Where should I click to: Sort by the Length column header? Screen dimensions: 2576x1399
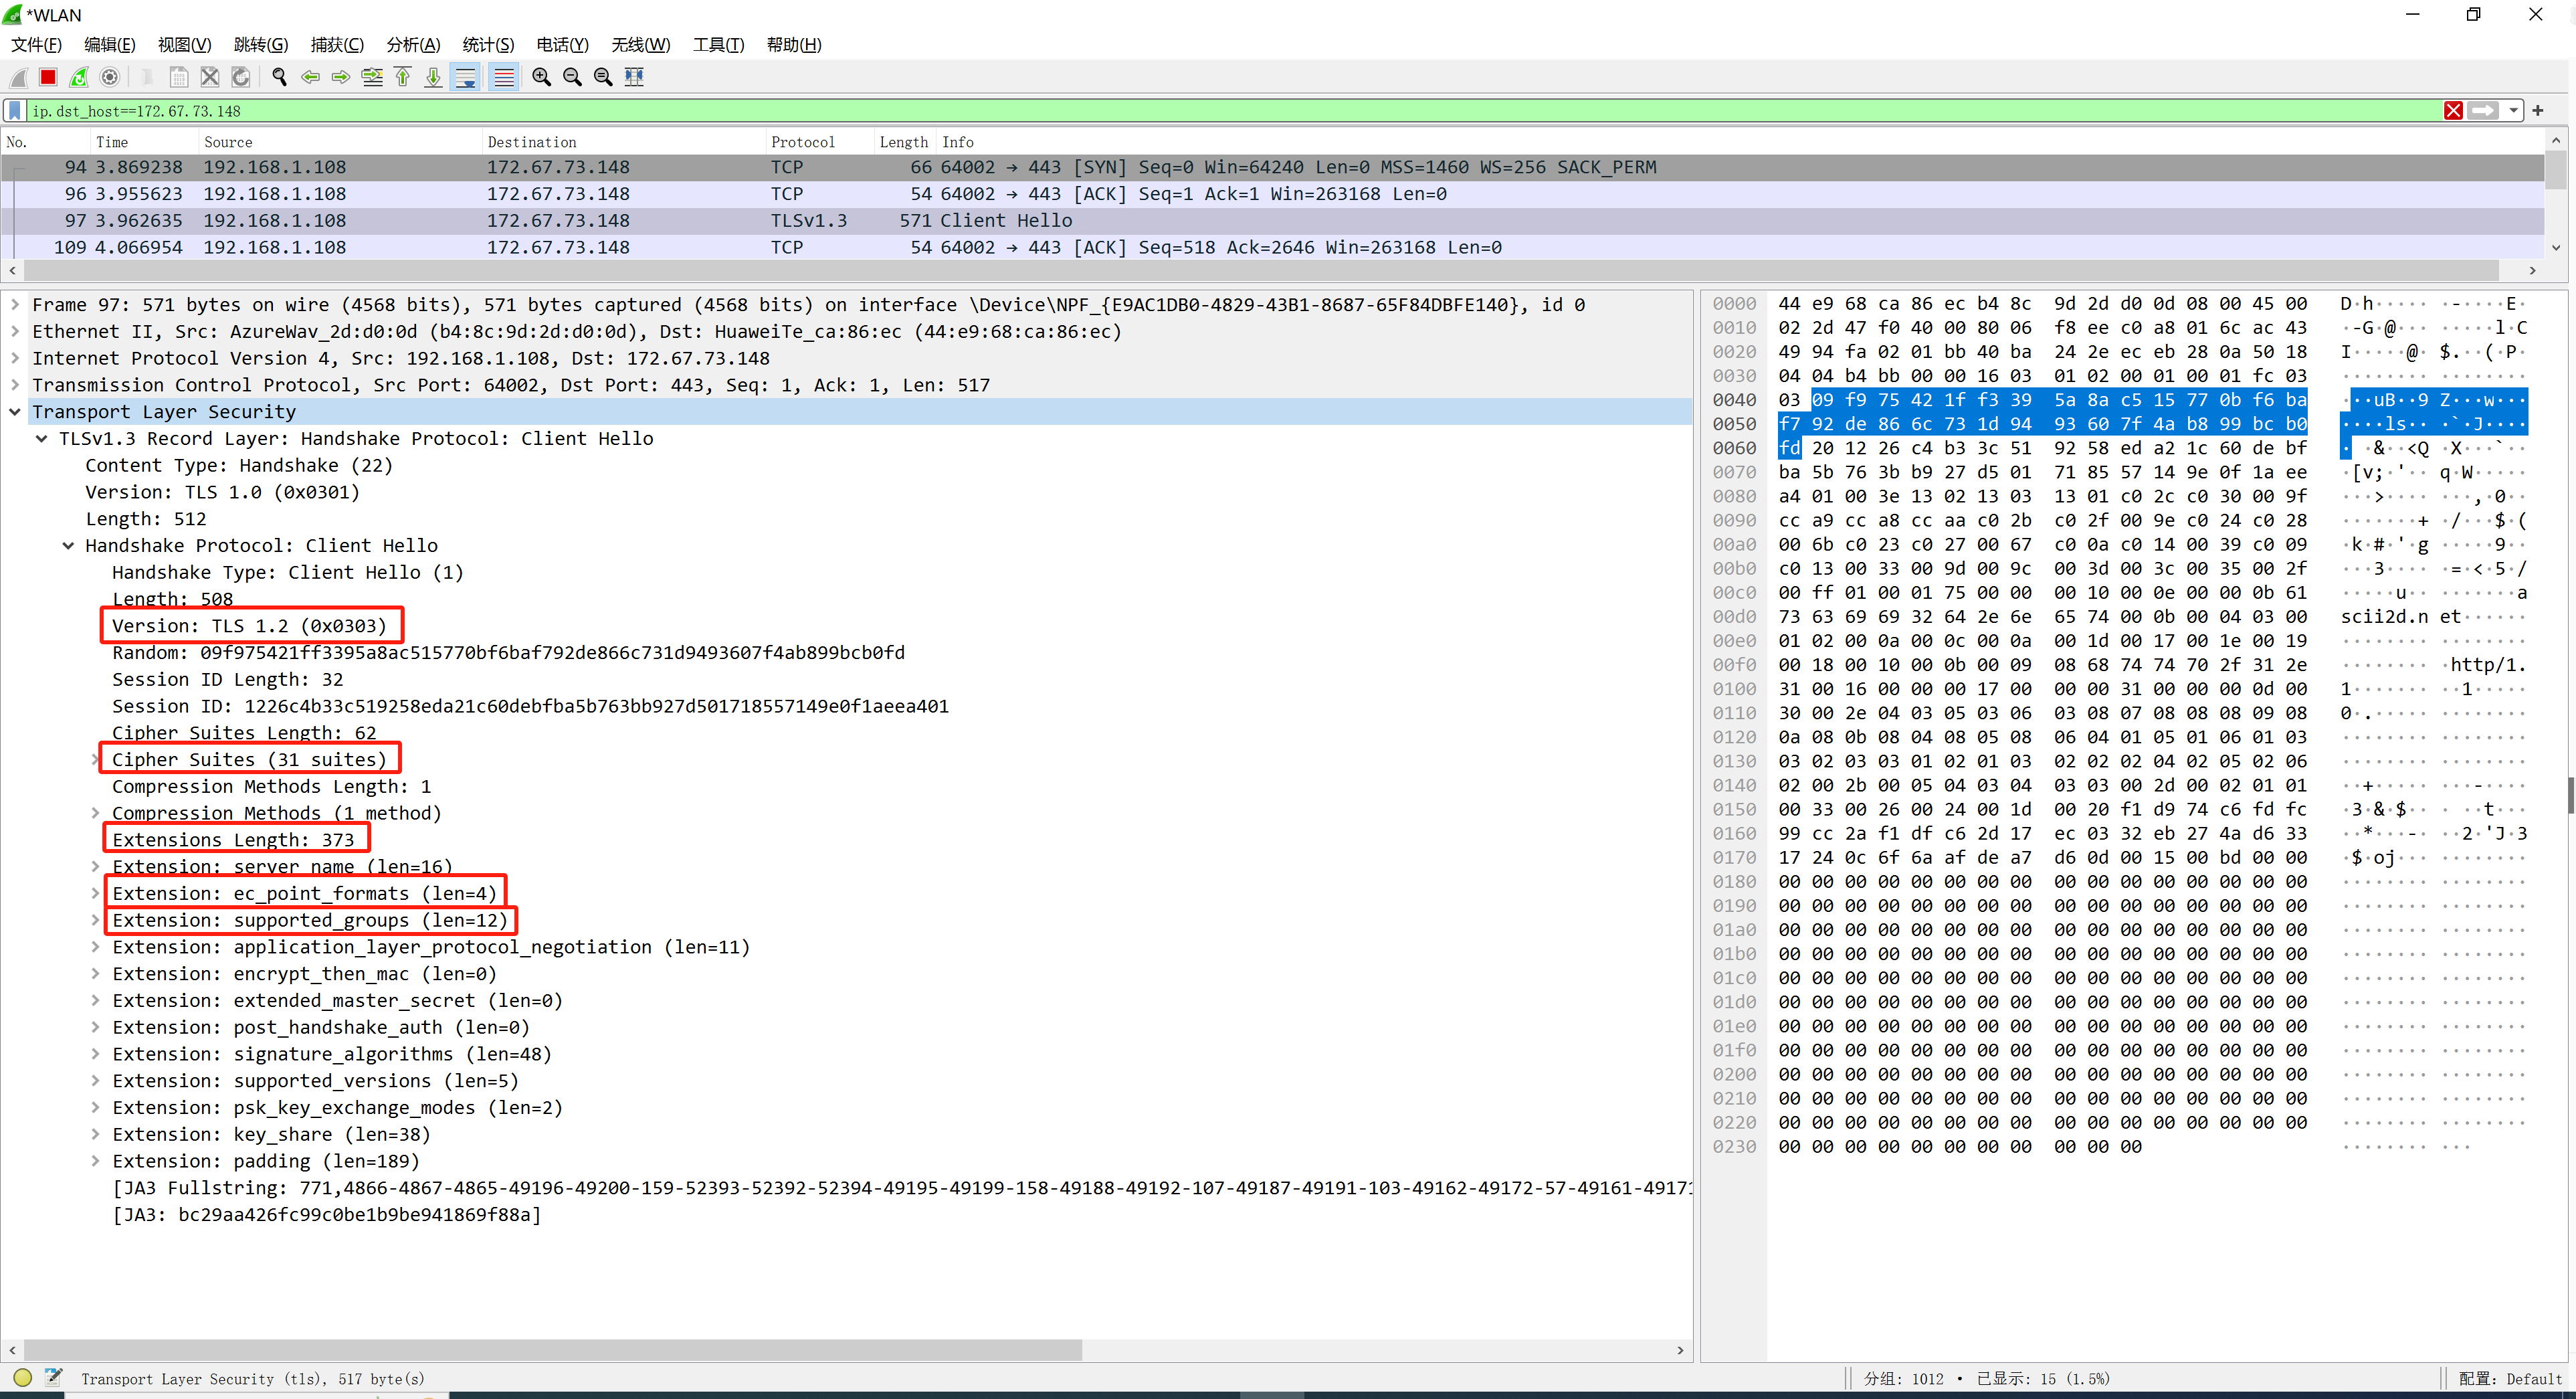904,142
